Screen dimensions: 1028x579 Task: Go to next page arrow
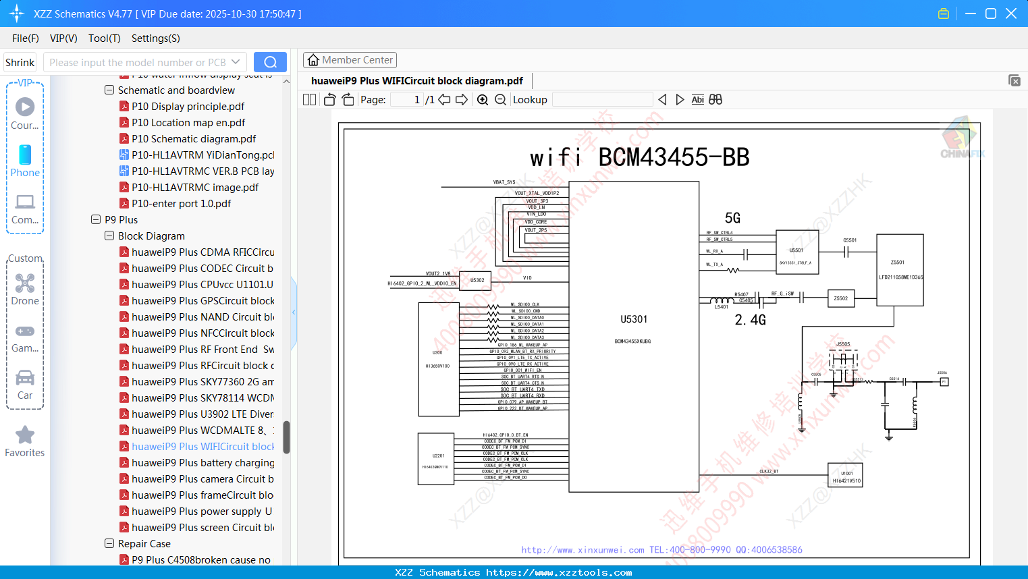pos(462,99)
